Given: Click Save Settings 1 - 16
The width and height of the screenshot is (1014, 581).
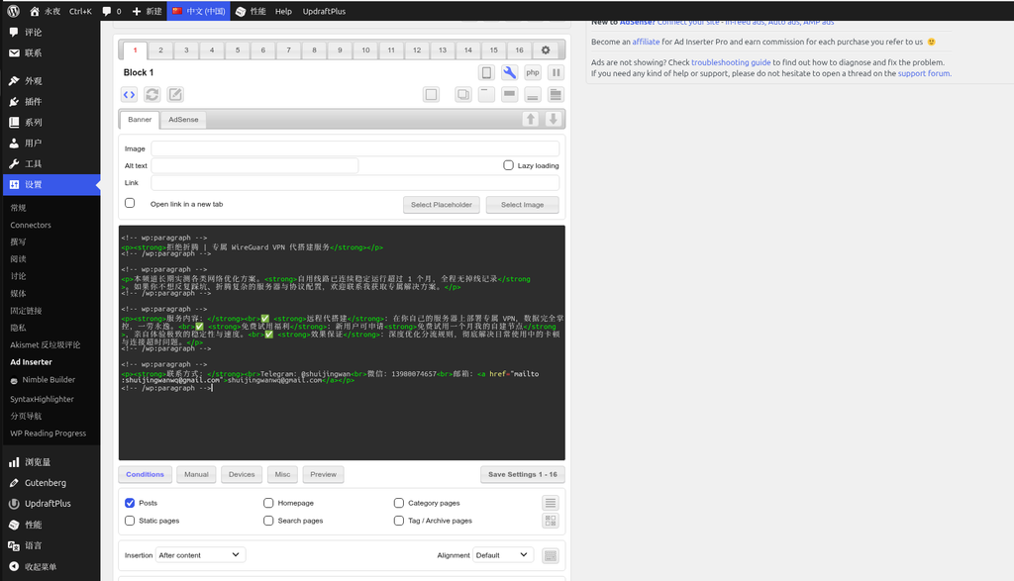Looking at the screenshot, I should pyautogui.click(x=523, y=474).
